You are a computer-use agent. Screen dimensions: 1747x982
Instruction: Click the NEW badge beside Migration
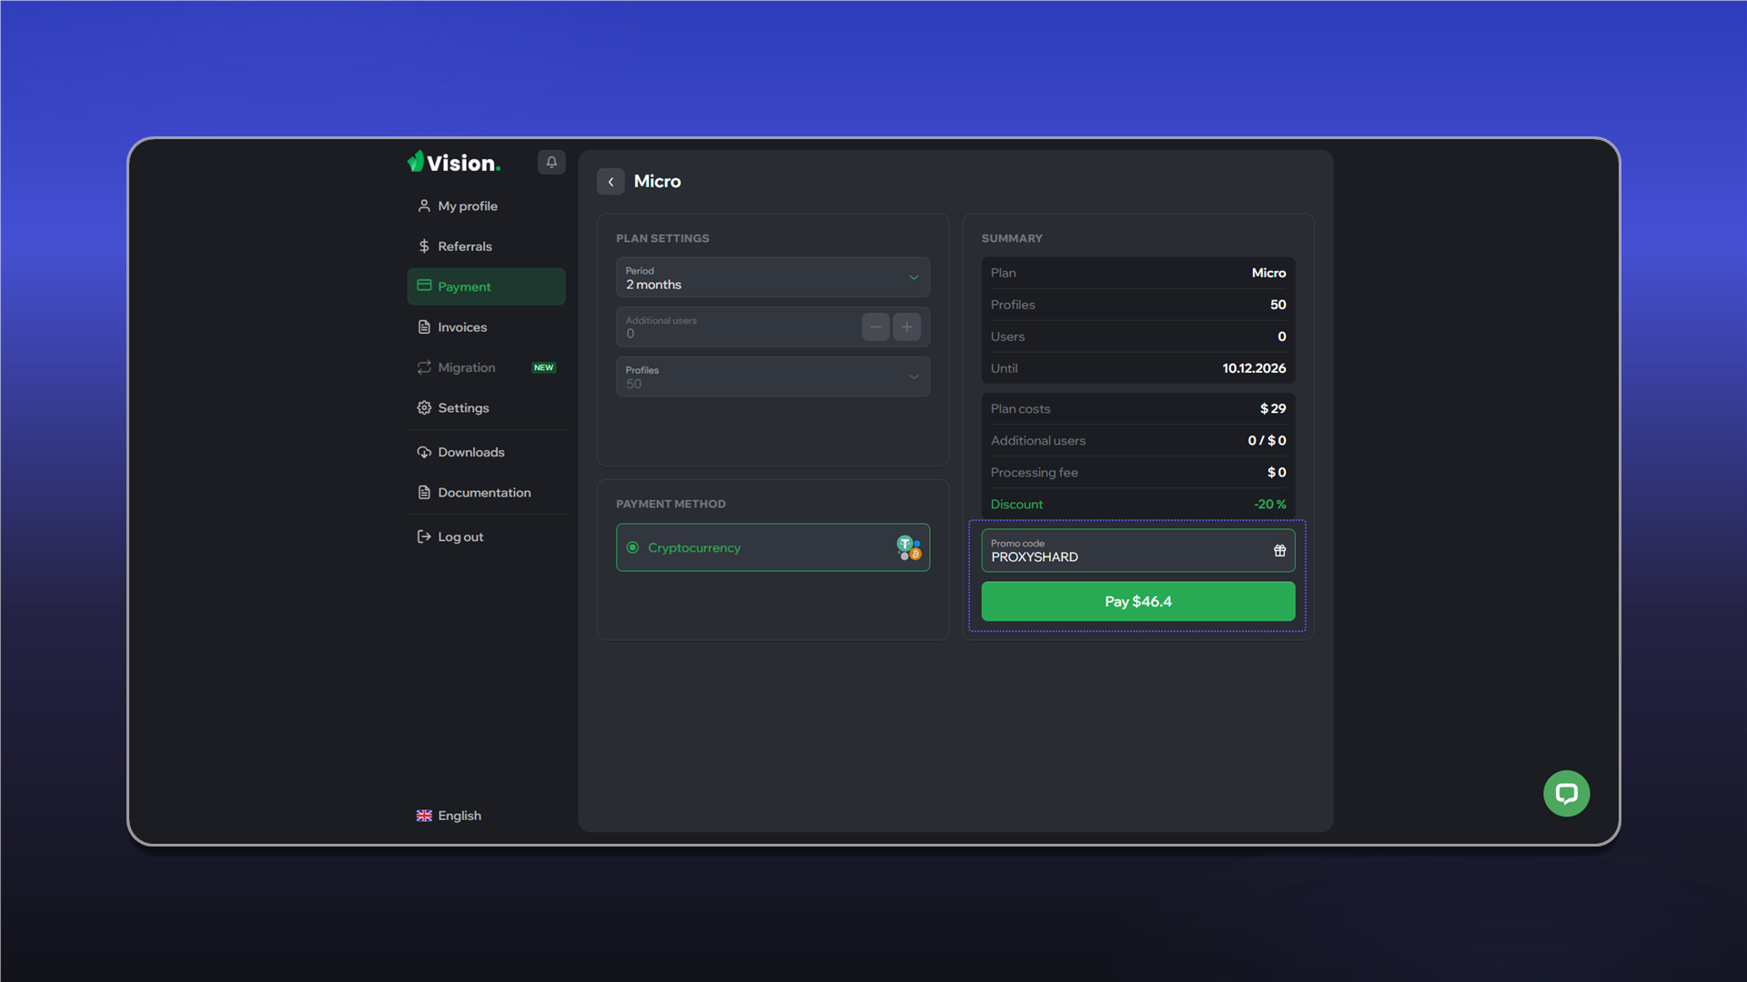click(x=544, y=367)
